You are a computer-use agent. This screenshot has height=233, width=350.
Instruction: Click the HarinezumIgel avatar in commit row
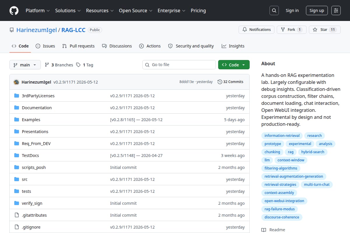pyautogui.click(x=16, y=82)
